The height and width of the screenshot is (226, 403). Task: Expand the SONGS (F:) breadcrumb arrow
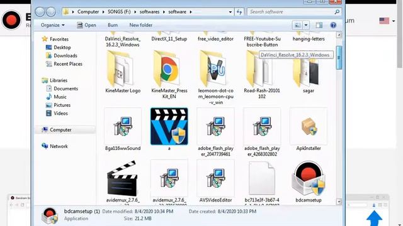coord(135,12)
